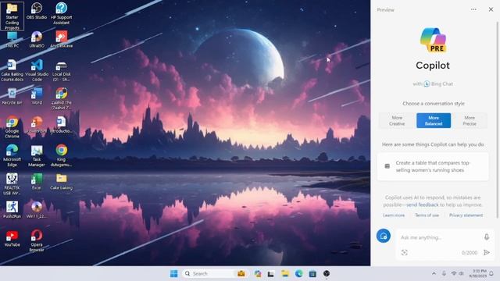Close the Copilot preview pane
This screenshot has width=500, height=281.
pyautogui.click(x=491, y=9)
